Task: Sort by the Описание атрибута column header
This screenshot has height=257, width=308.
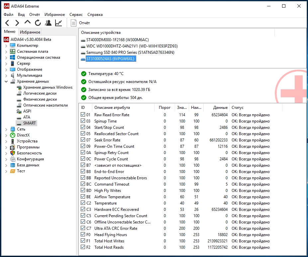Action: pyautogui.click(x=123, y=108)
